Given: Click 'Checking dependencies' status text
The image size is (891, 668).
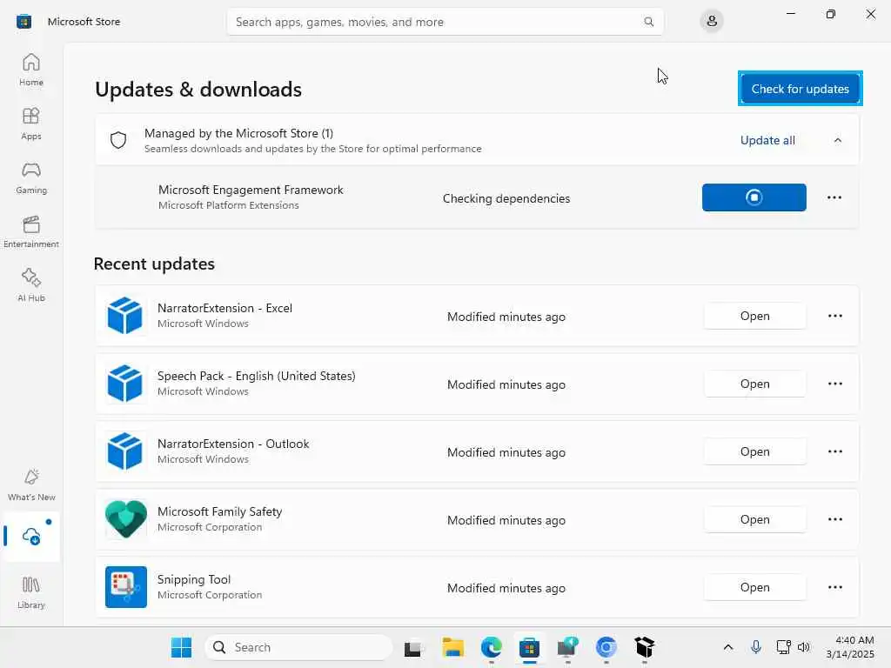Looking at the screenshot, I should [506, 198].
